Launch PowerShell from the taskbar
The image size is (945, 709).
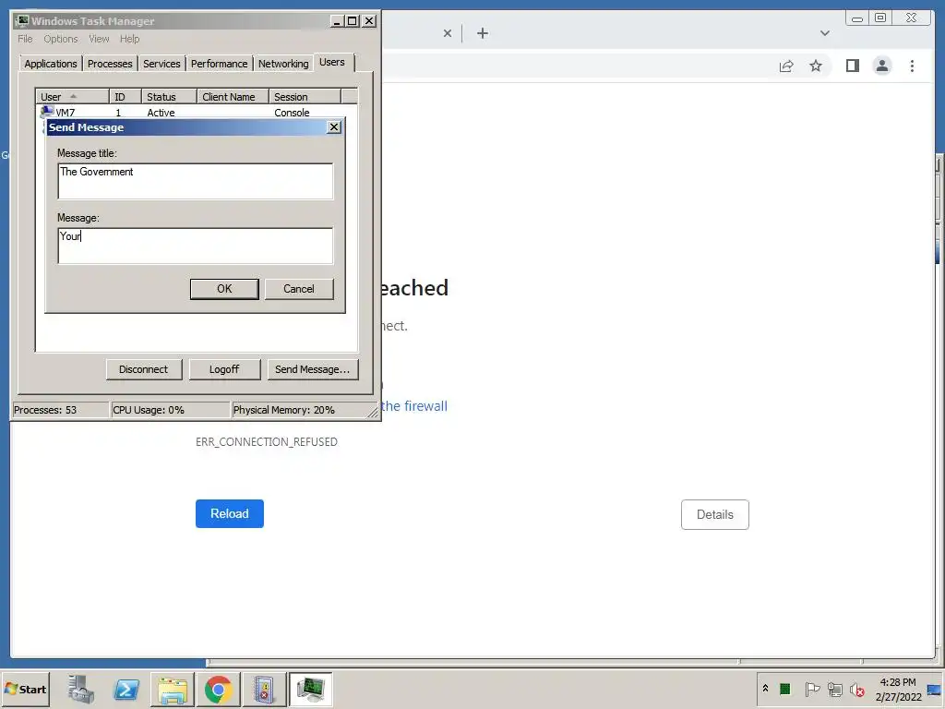pos(126,689)
